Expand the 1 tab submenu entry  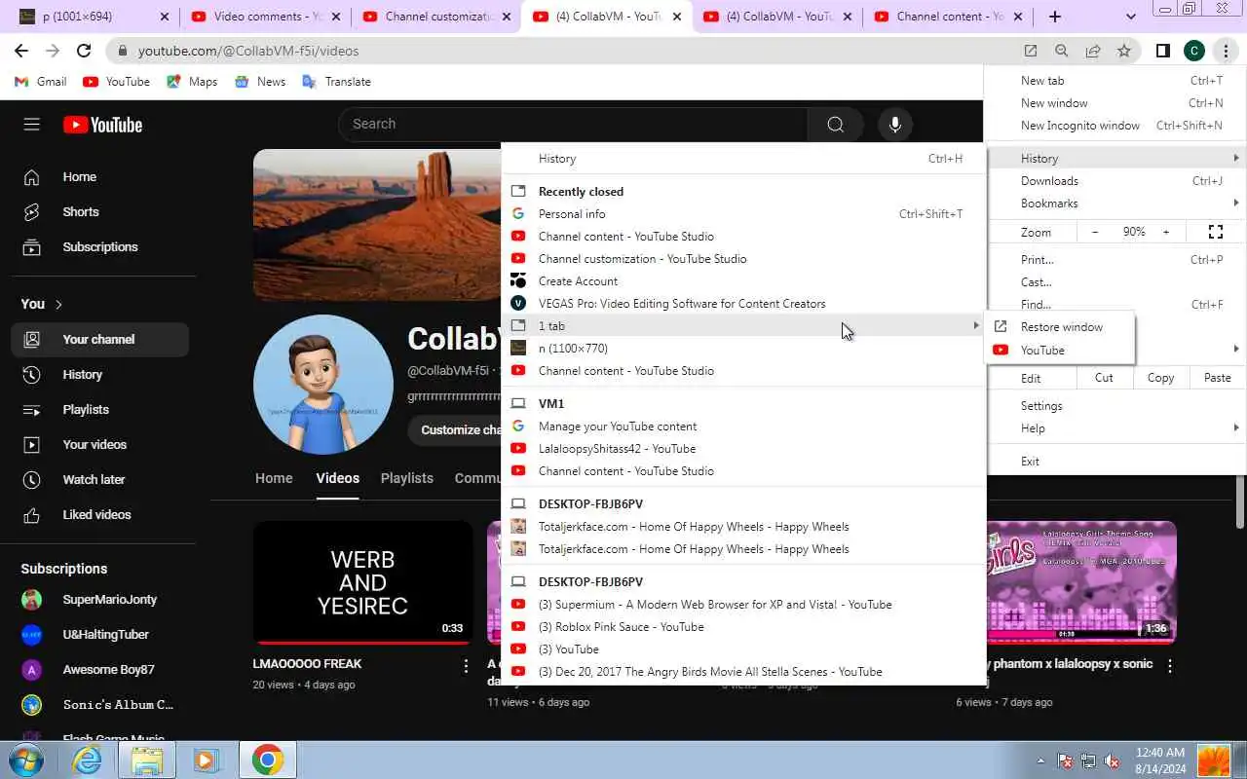click(745, 326)
